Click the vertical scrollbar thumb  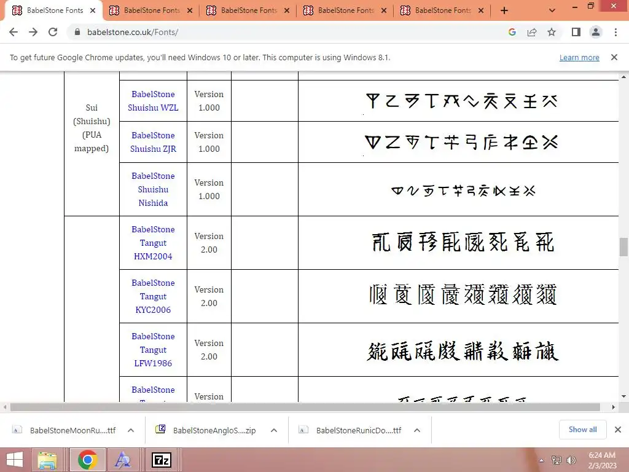tap(623, 246)
